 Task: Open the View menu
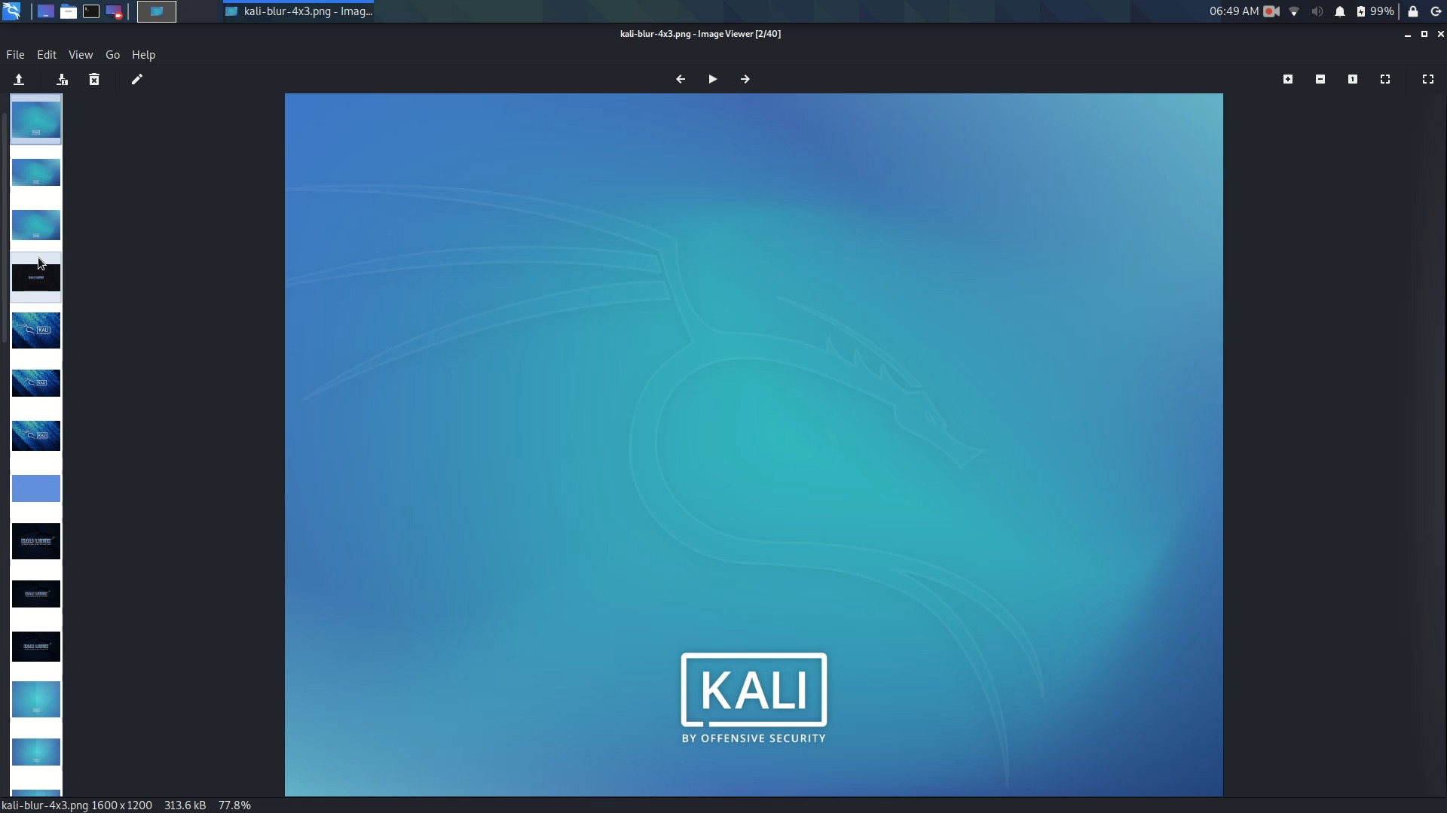click(81, 55)
